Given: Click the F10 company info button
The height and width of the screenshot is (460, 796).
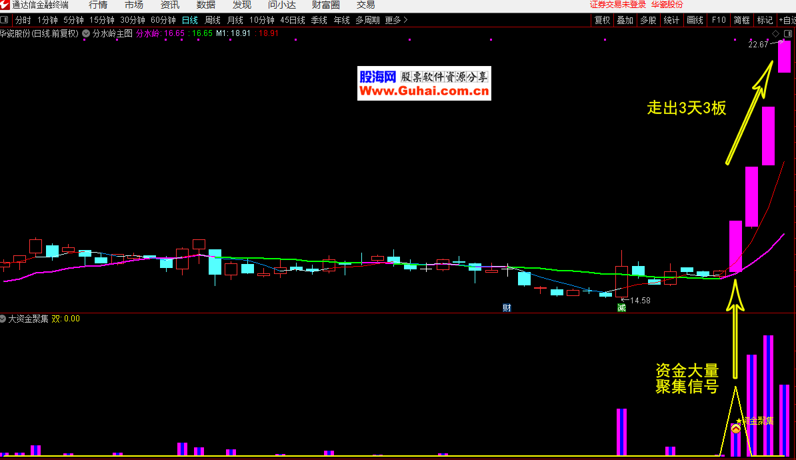Looking at the screenshot, I should (x=719, y=20).
